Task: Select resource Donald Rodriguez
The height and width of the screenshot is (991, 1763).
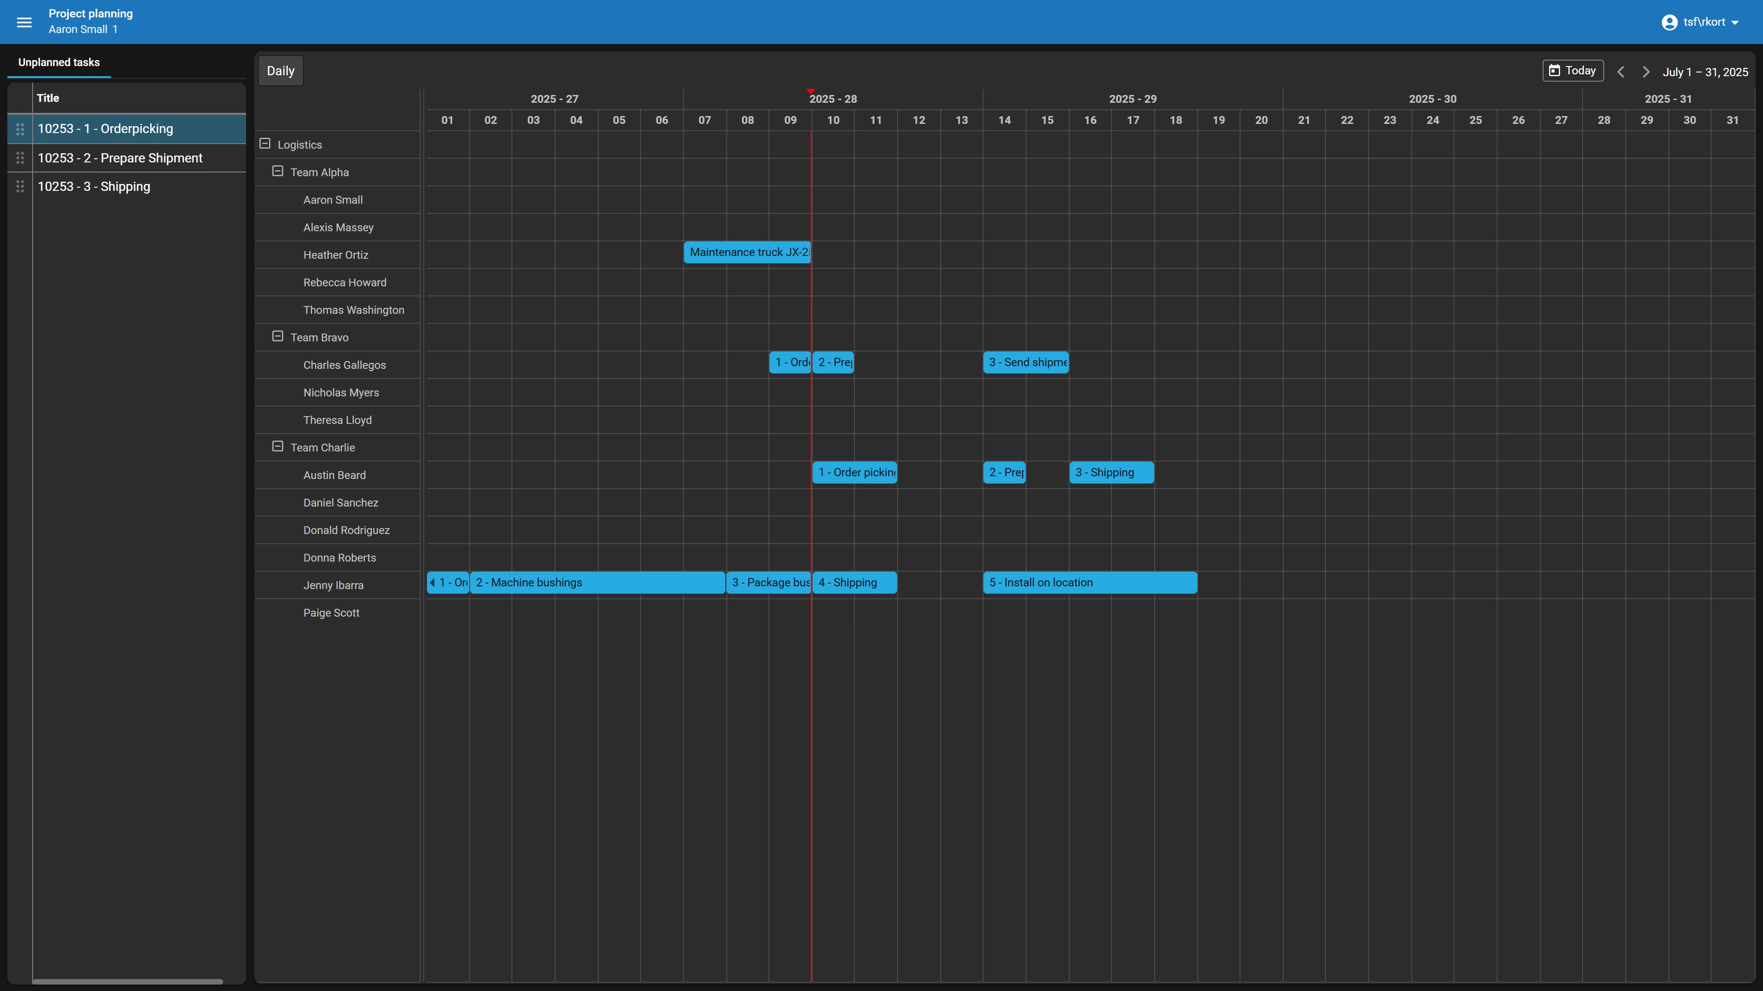Action: pos(346,530)
